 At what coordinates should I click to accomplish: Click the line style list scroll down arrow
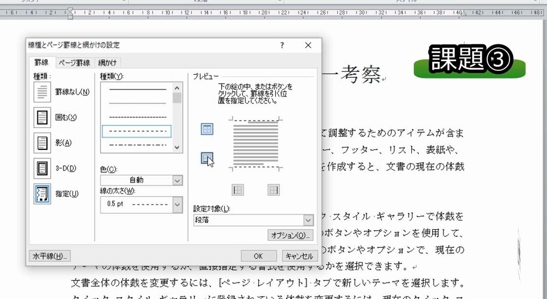[x=177, y=147]
